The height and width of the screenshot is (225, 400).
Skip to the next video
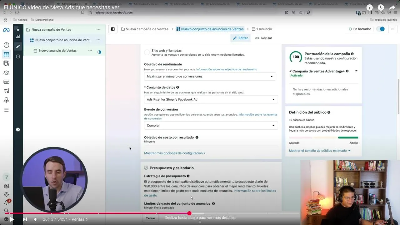pyautogui.click(x=25, y=219)
